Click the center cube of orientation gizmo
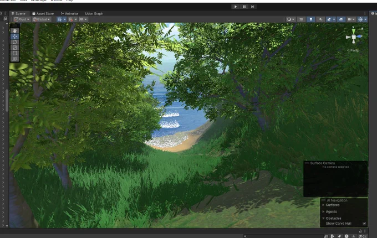Screen dimensions: 377x238 (354, 37)
